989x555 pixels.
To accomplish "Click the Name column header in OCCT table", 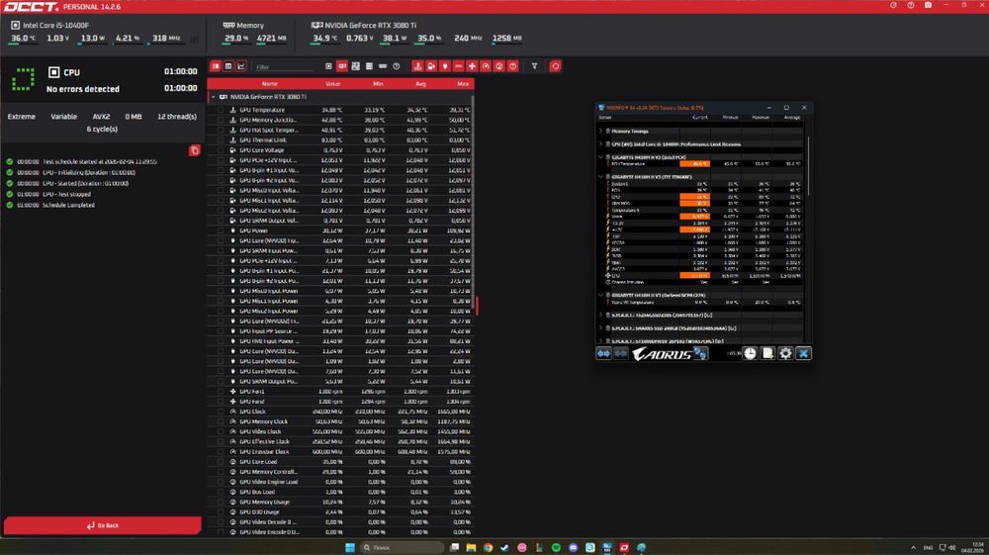I will pos(269,84).
